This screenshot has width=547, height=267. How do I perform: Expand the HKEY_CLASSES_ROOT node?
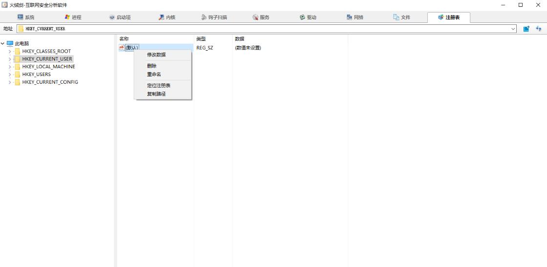[x=10, y=51]
